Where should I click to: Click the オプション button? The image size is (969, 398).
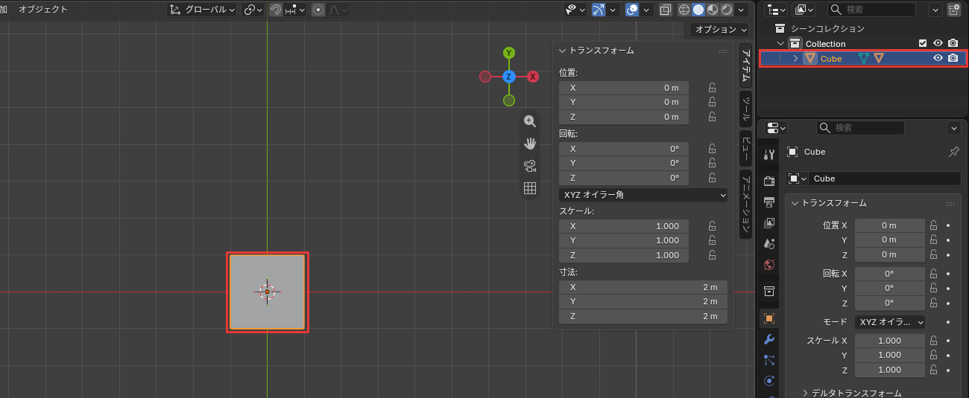click(719, 29)
